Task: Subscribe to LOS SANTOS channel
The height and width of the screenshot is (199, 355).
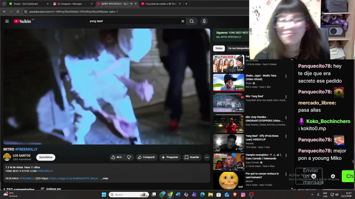Action: click(46, 157)
